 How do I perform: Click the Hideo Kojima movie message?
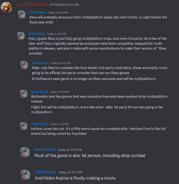point(76,178)
